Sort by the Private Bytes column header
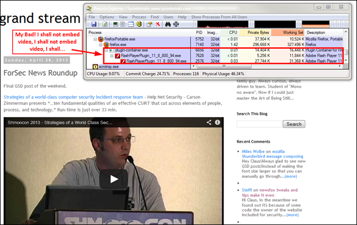Image resolution: width=357 pixels, height=225 pixels. [x=255, y=33]
